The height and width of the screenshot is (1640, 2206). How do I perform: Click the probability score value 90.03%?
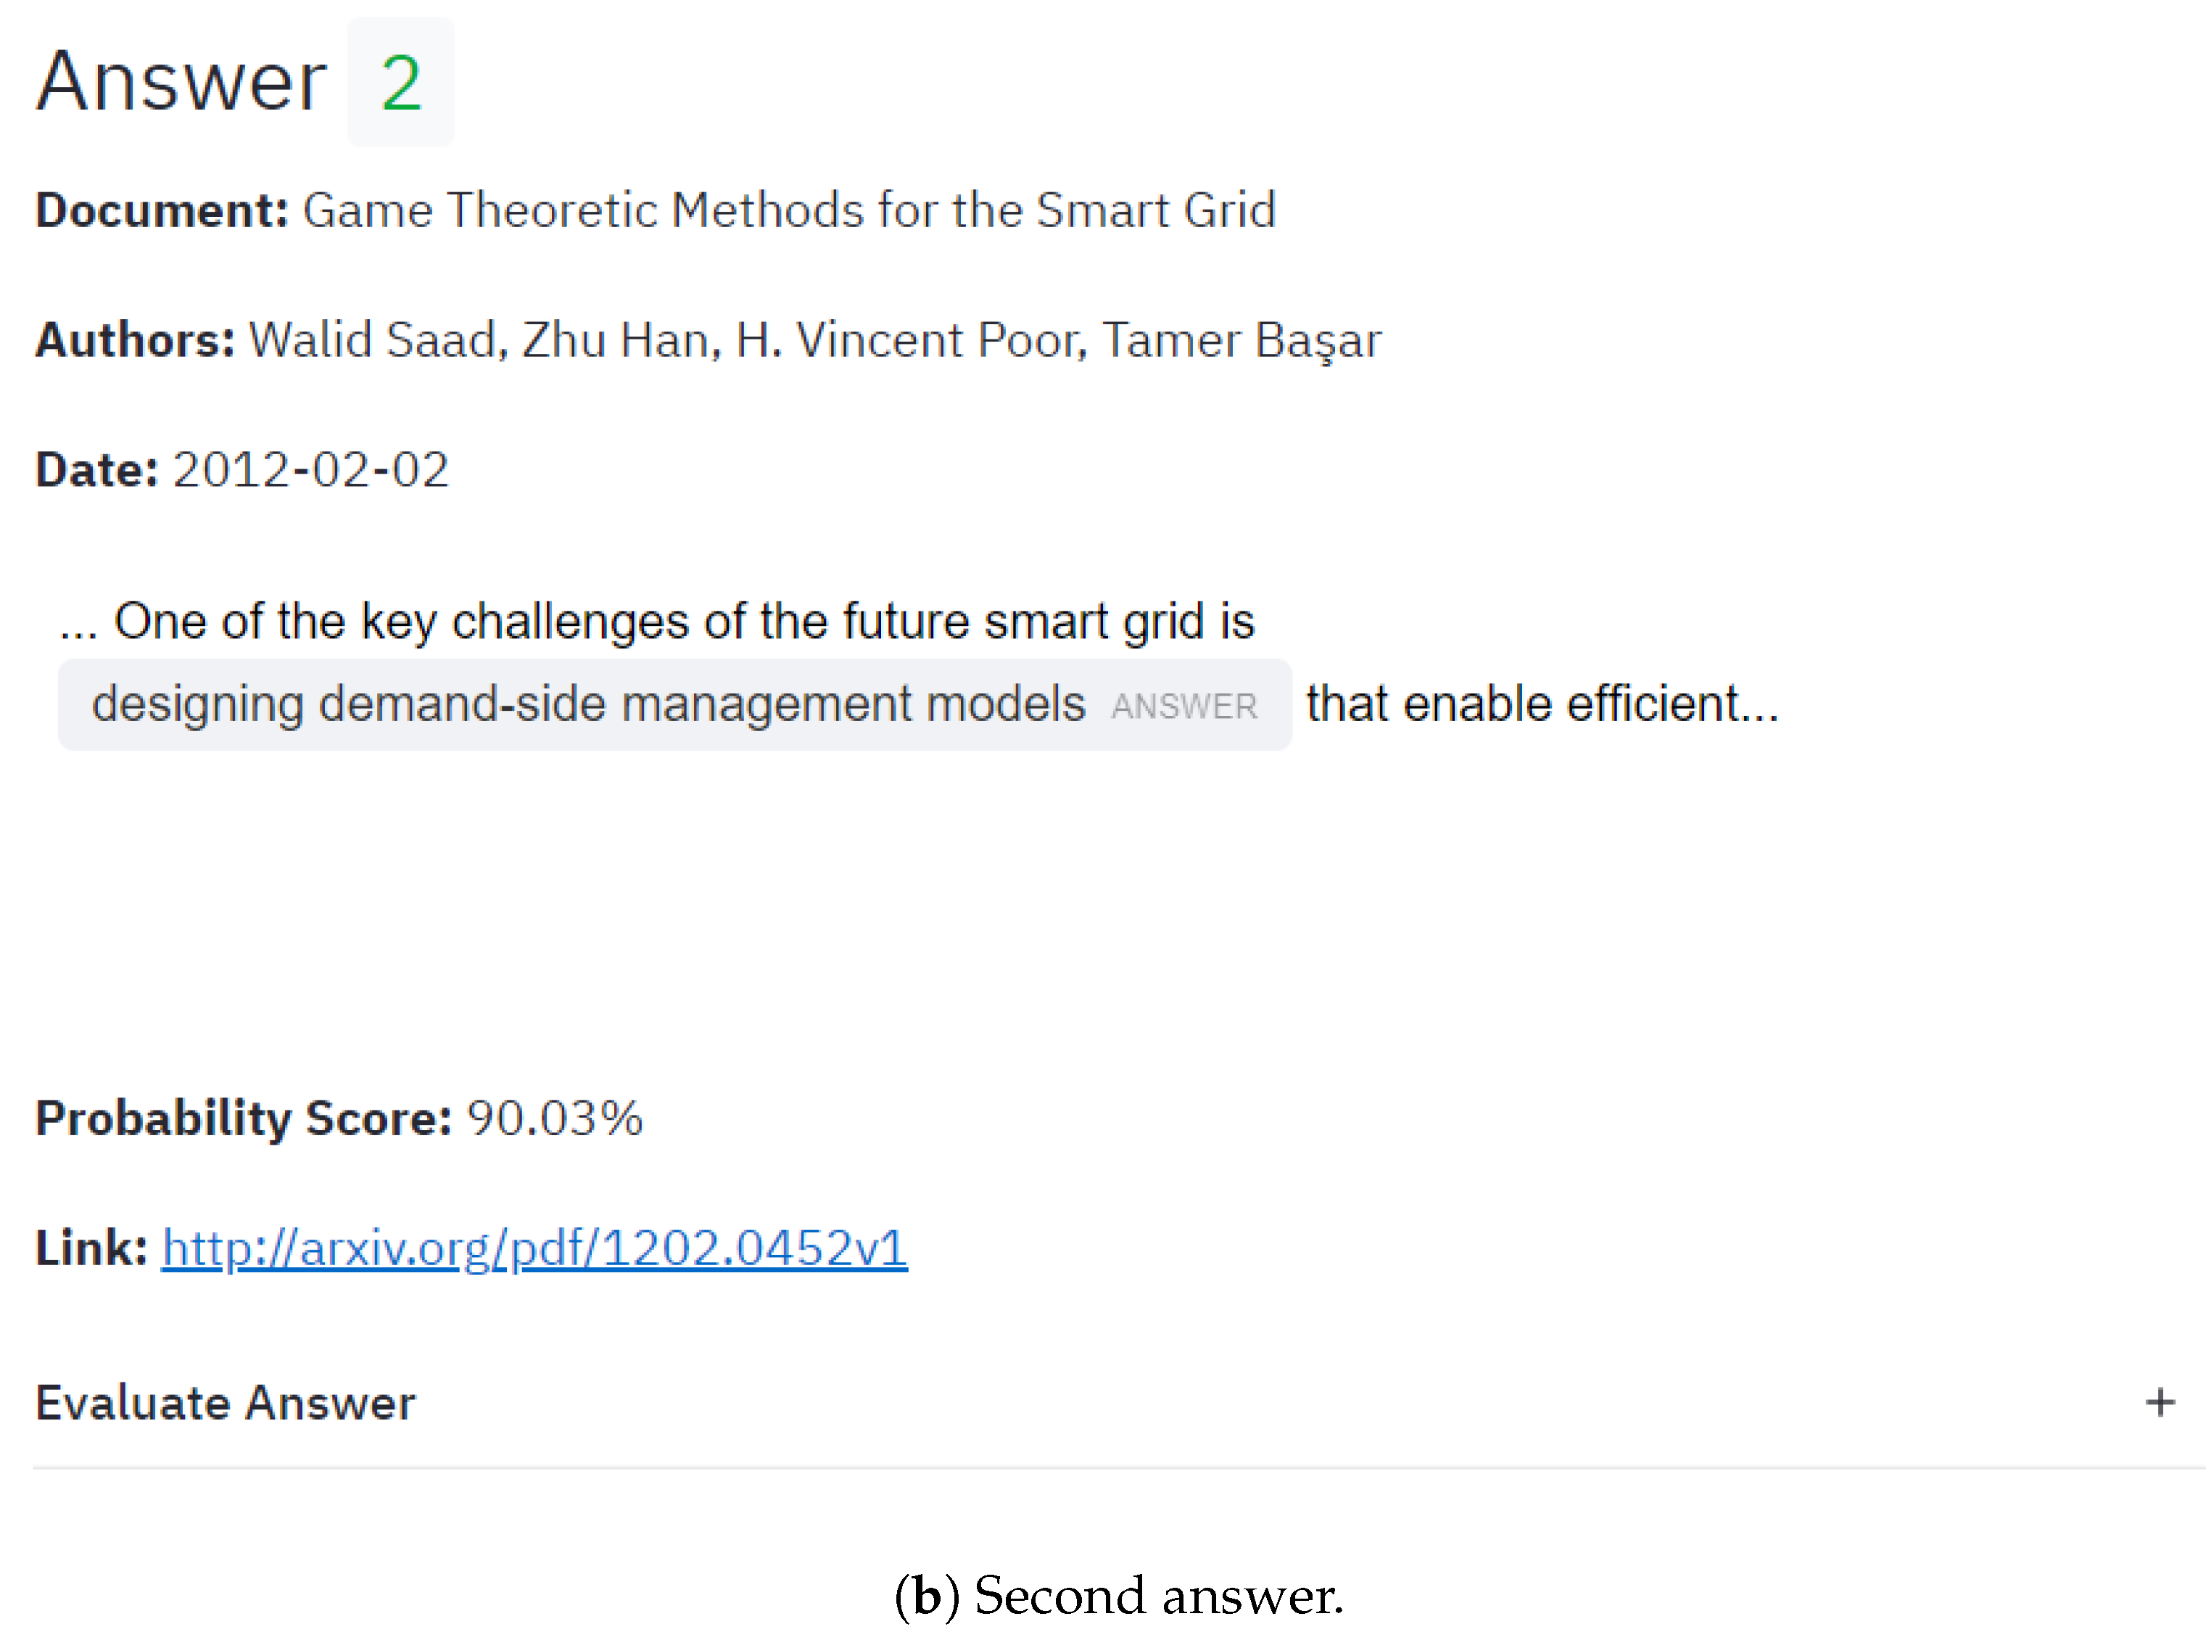[555, 1118]
